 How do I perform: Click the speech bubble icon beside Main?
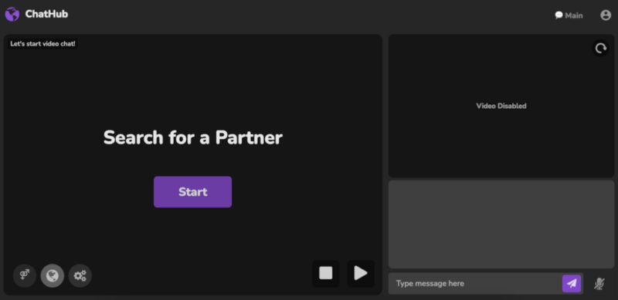click(x=559, y=15)
